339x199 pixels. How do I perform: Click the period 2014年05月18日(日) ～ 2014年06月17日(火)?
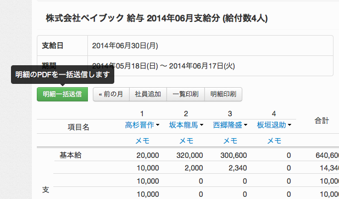163,66
